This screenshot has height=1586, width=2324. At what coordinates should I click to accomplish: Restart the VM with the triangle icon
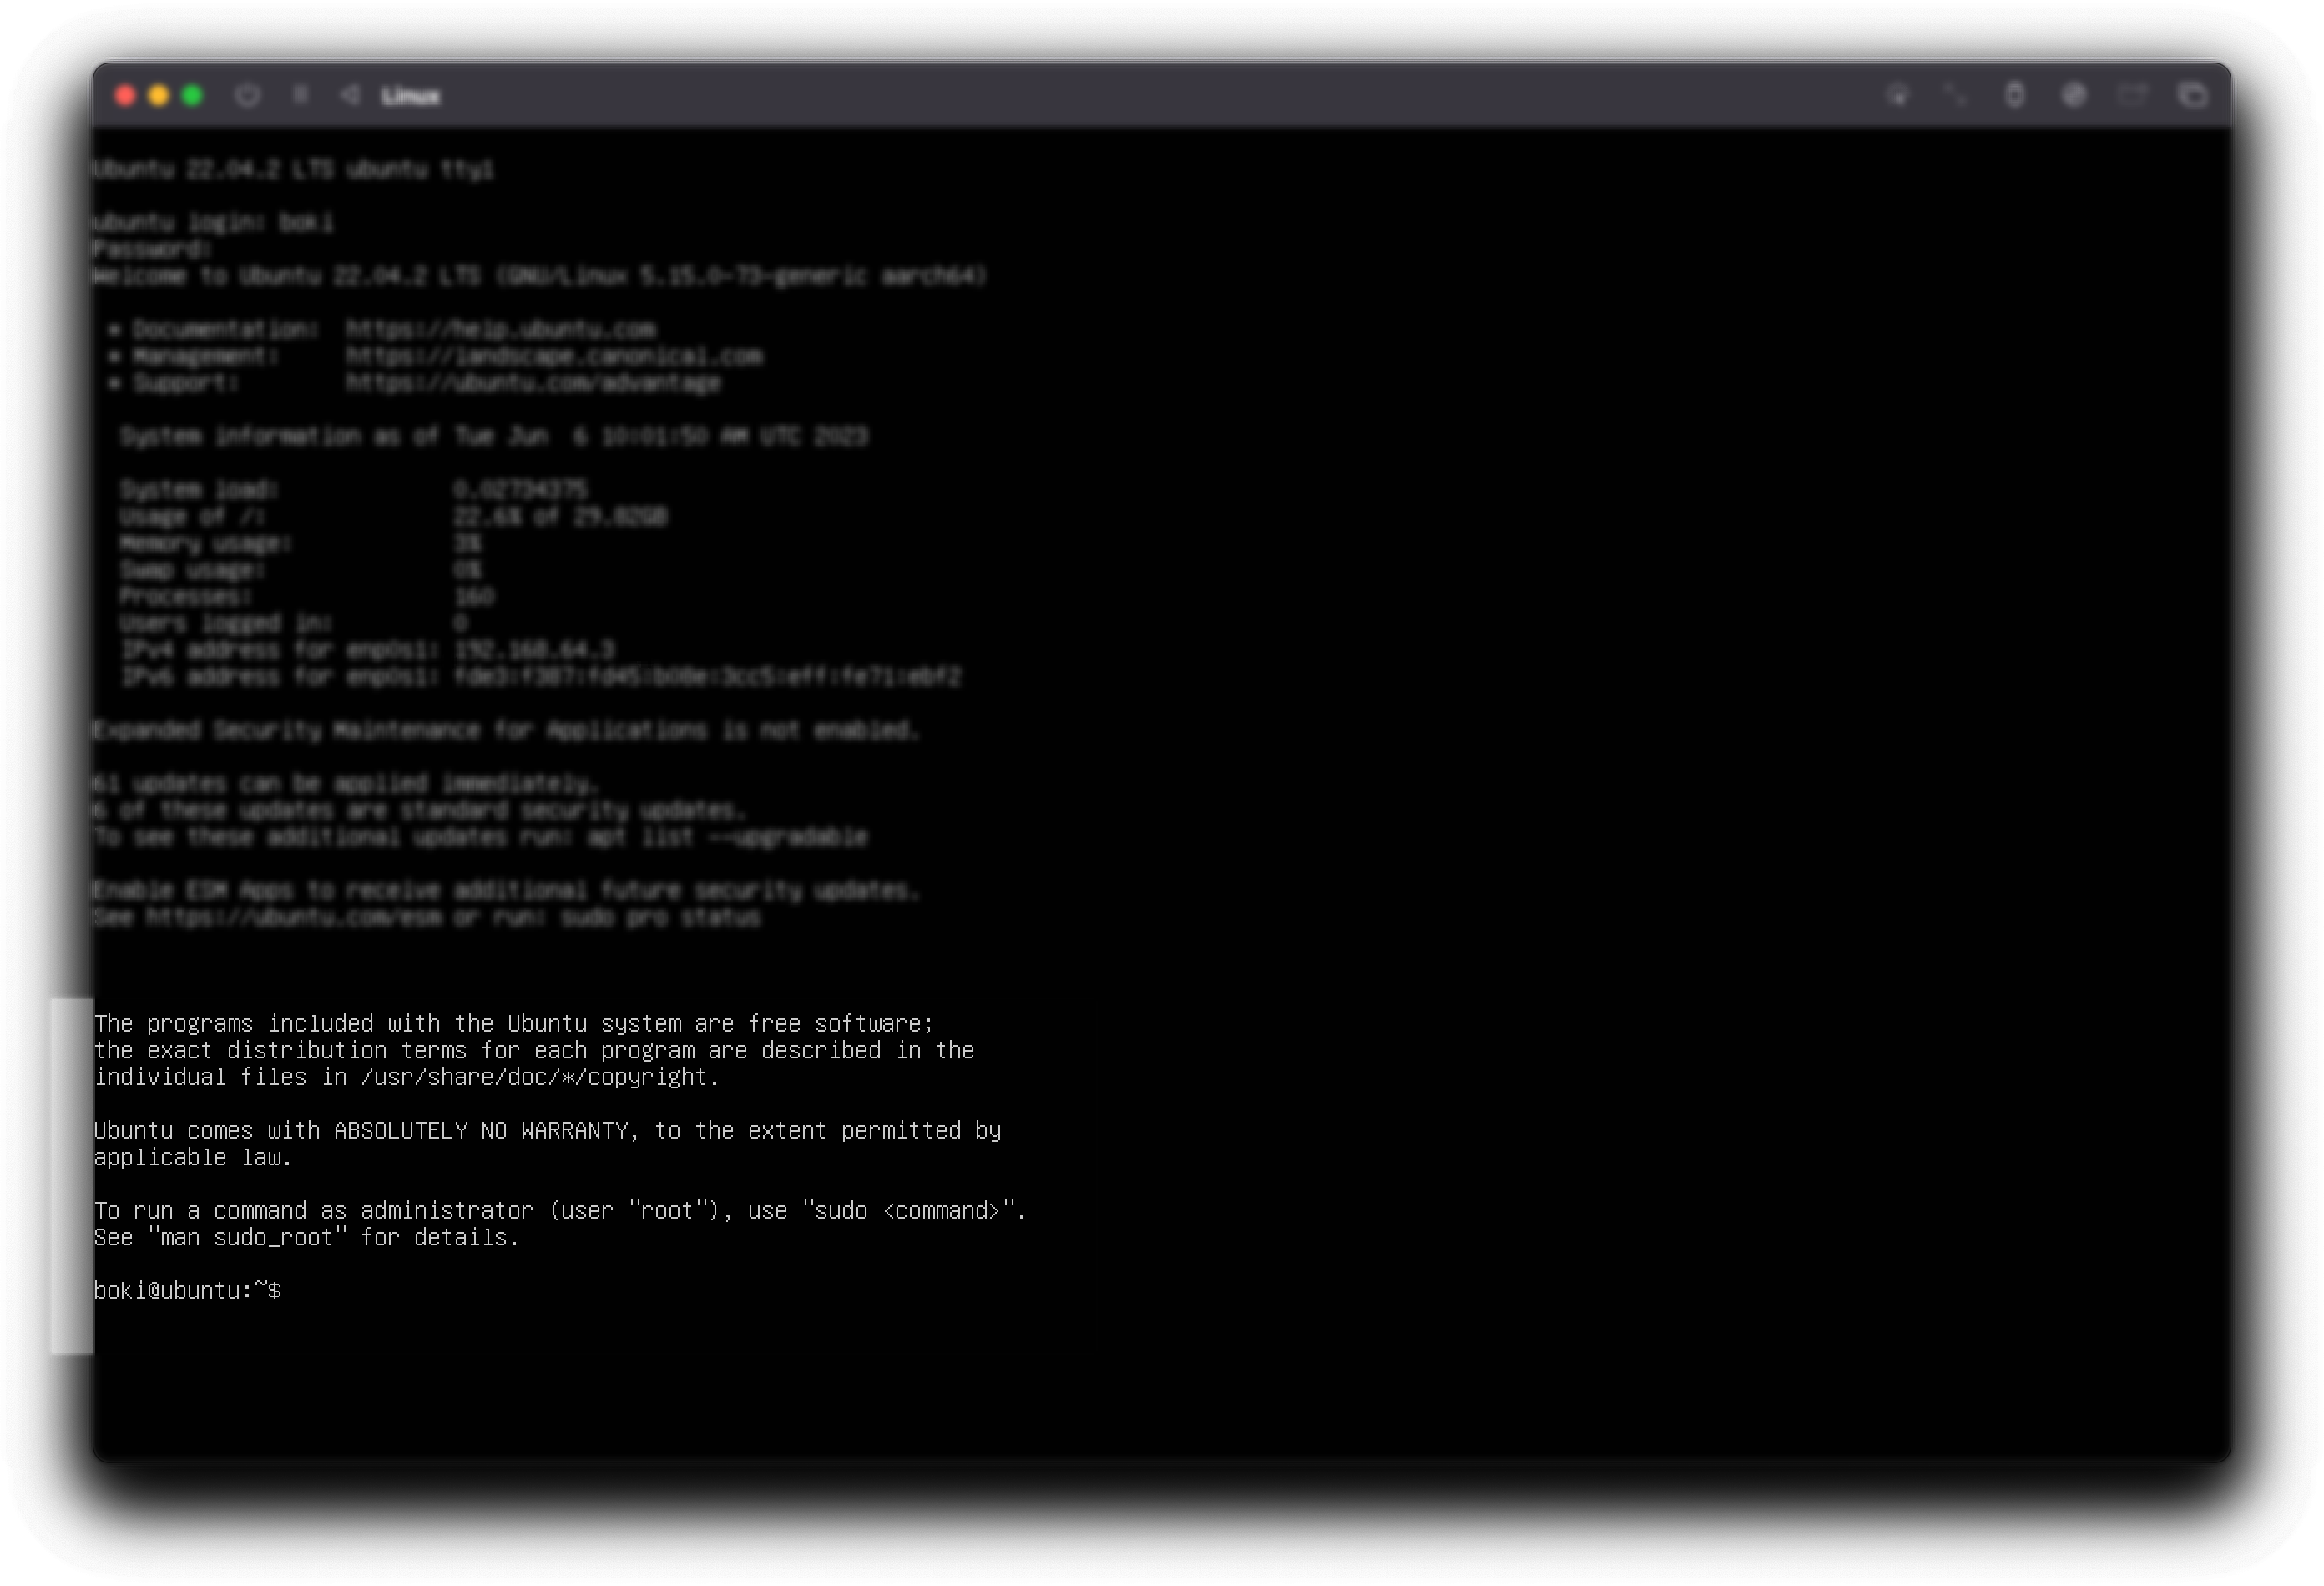pyautogui.click(x=349, y=96)
